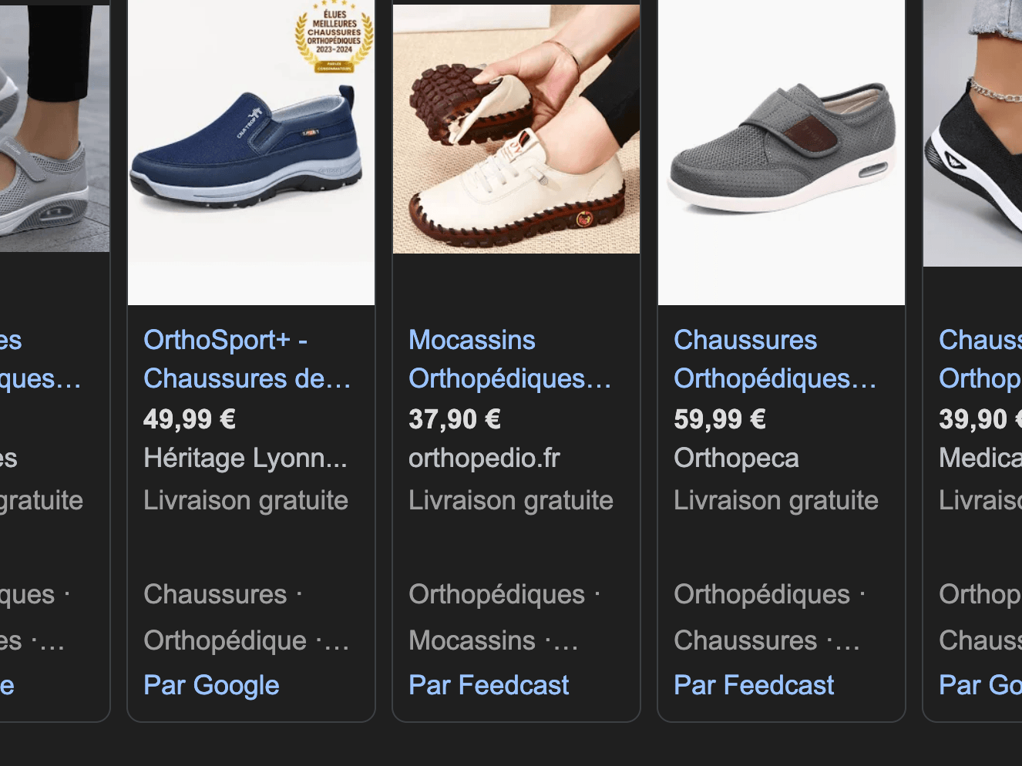Click the orthopedio.fr seller name

(x=484, y=459)
